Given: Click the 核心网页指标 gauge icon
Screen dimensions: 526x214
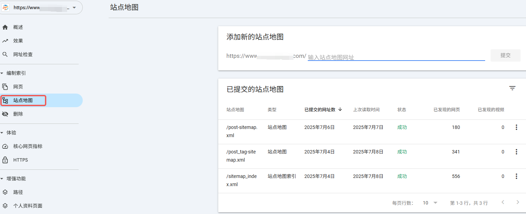Looking at the screenshot, I should click(5, 146).
